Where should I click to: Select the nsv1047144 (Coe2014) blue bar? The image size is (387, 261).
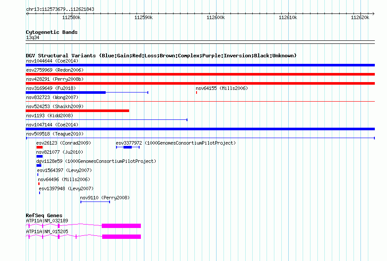[200, 129]
